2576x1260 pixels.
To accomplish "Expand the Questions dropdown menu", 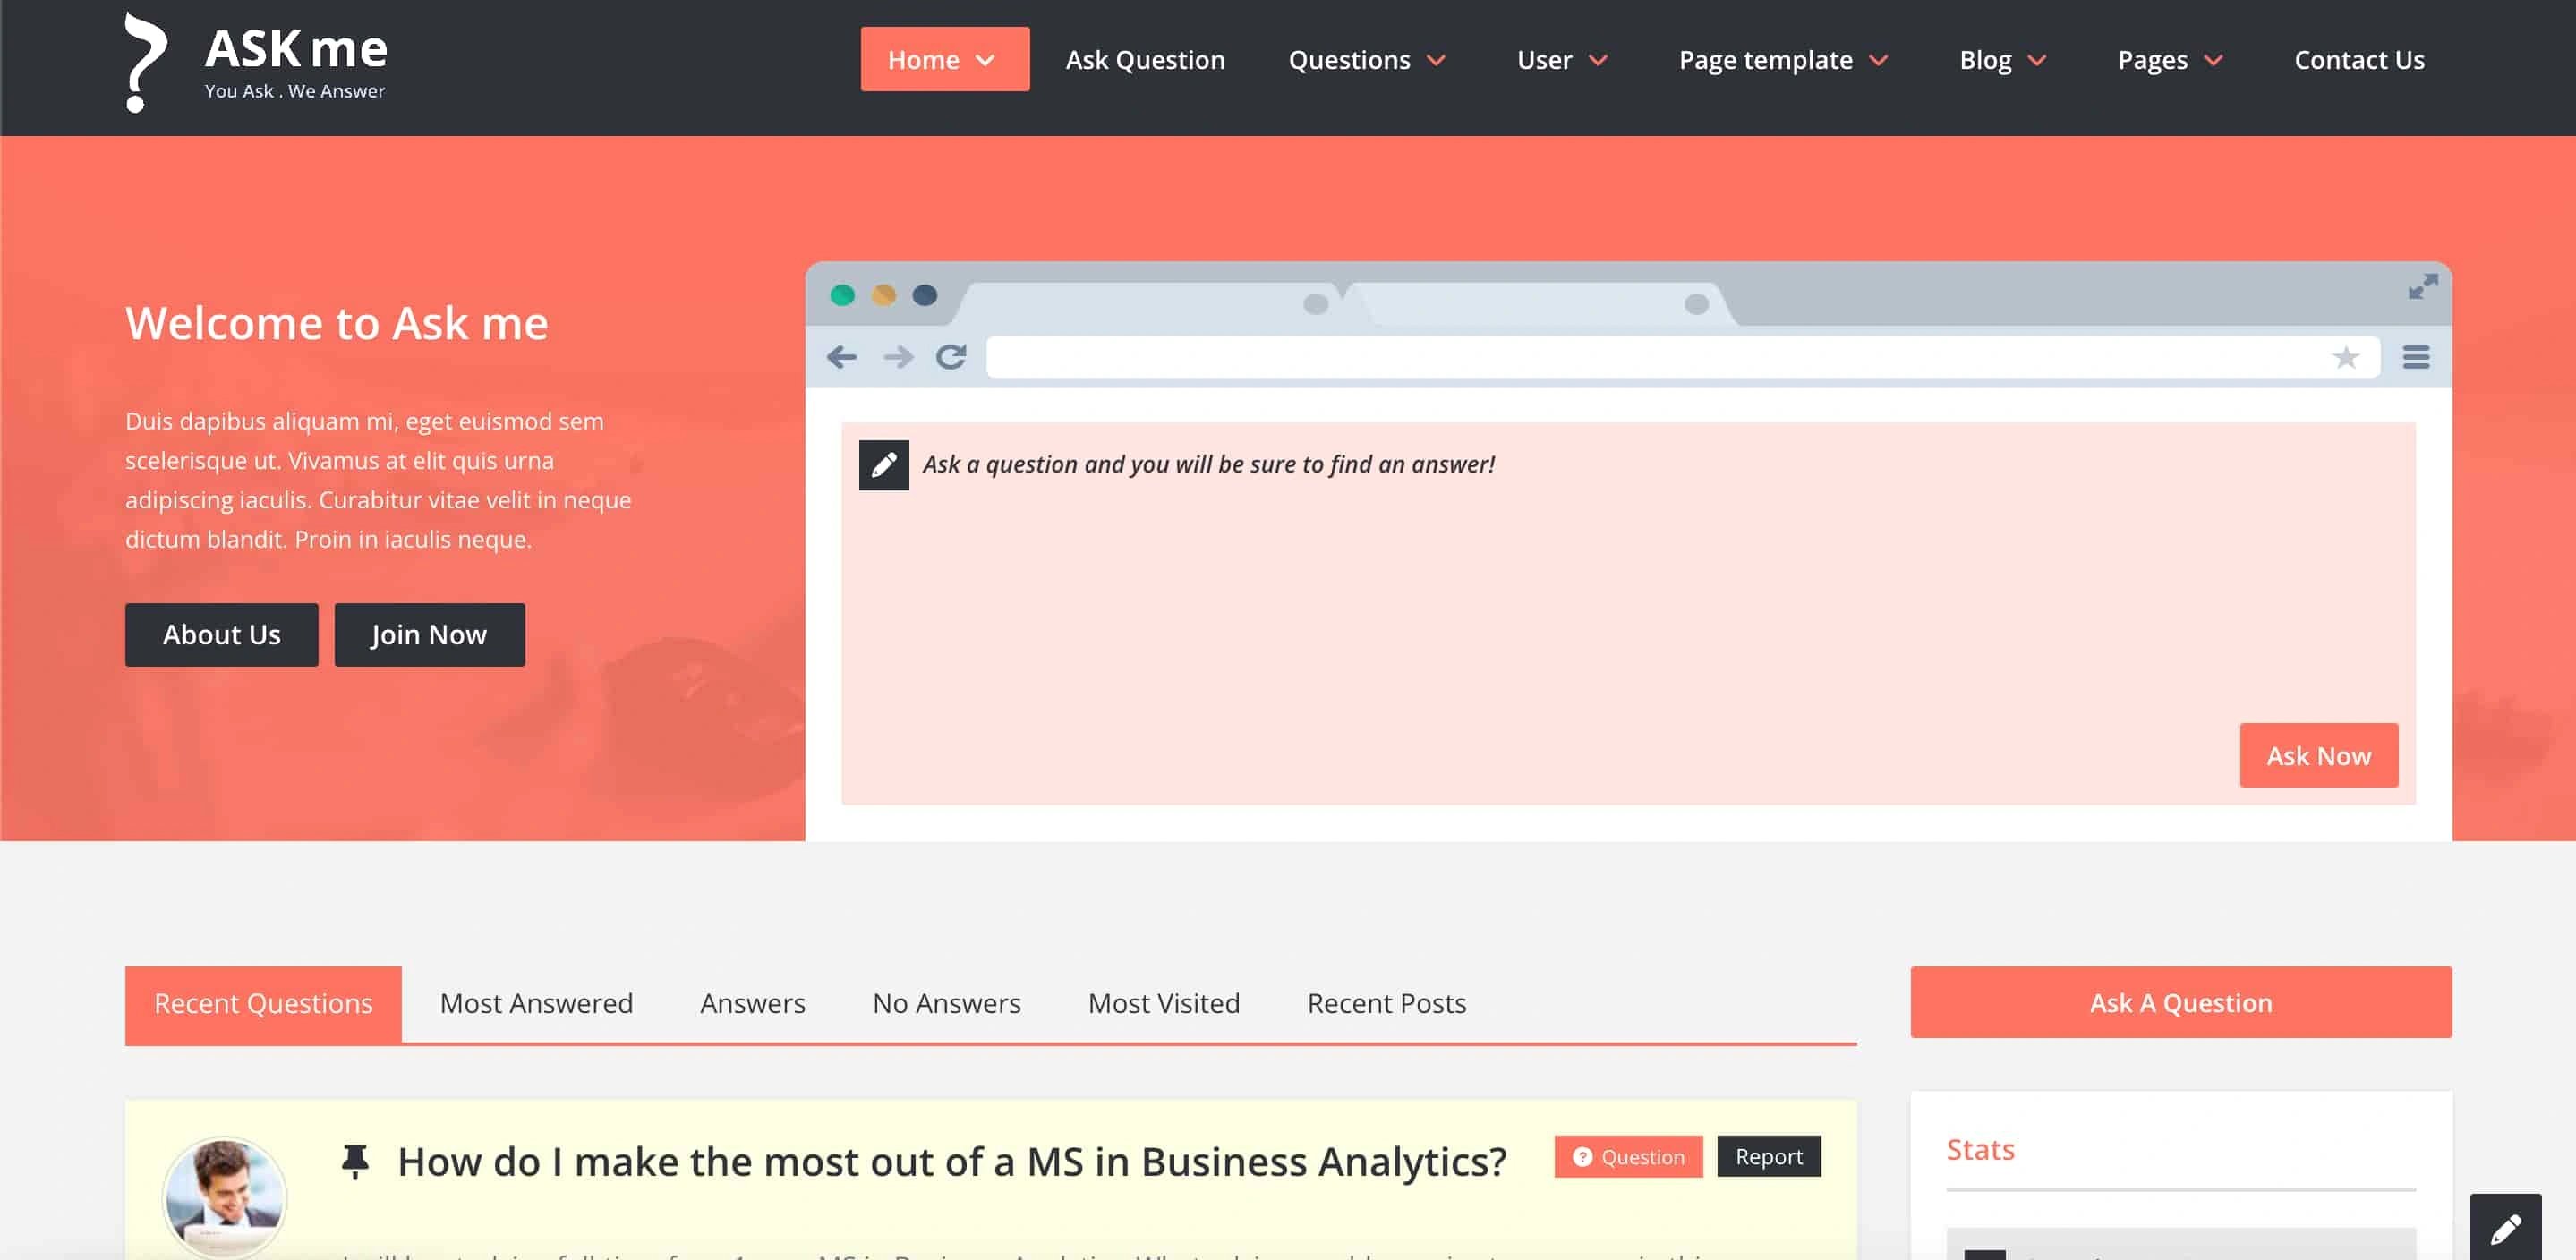I will (x=1366, y=60).
